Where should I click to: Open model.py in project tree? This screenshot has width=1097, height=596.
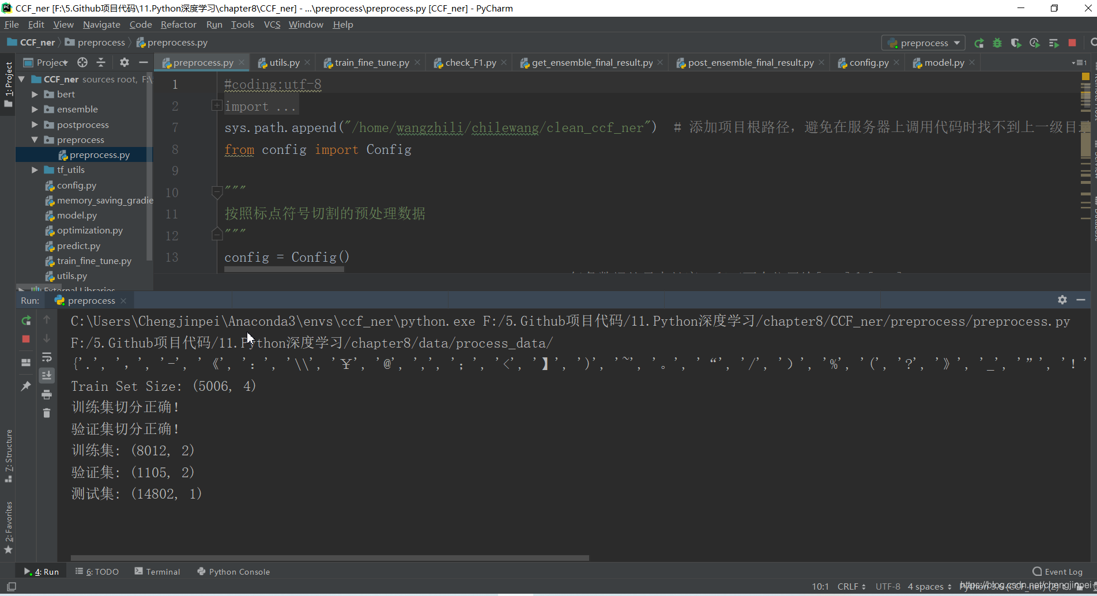click(77, 216)
